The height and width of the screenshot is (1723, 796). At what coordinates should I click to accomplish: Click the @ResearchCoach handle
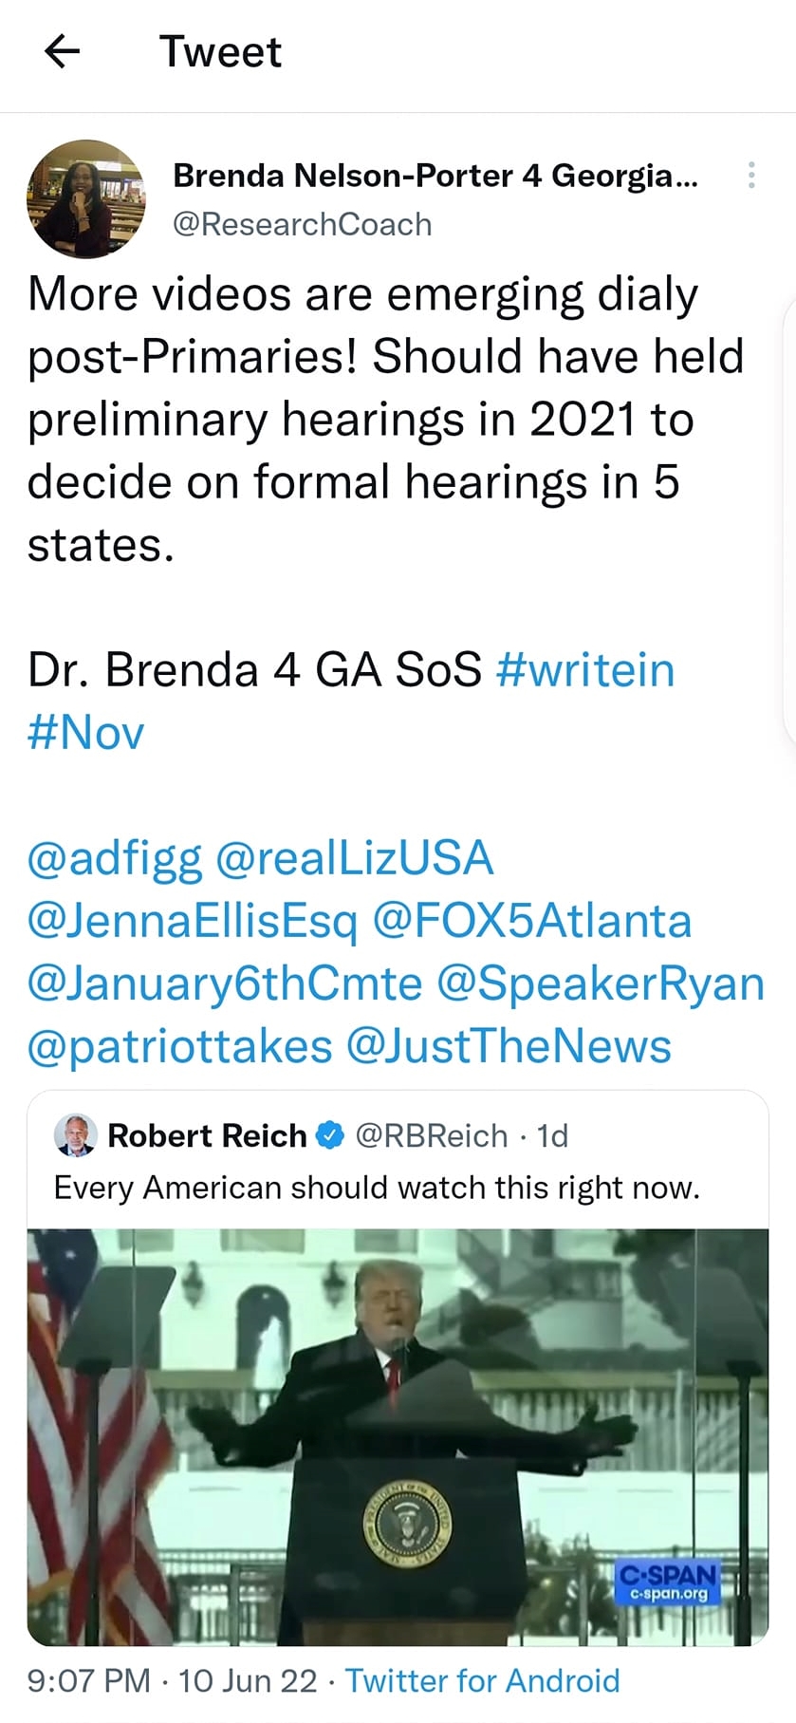pyautogui.click(x=302, y=224)
